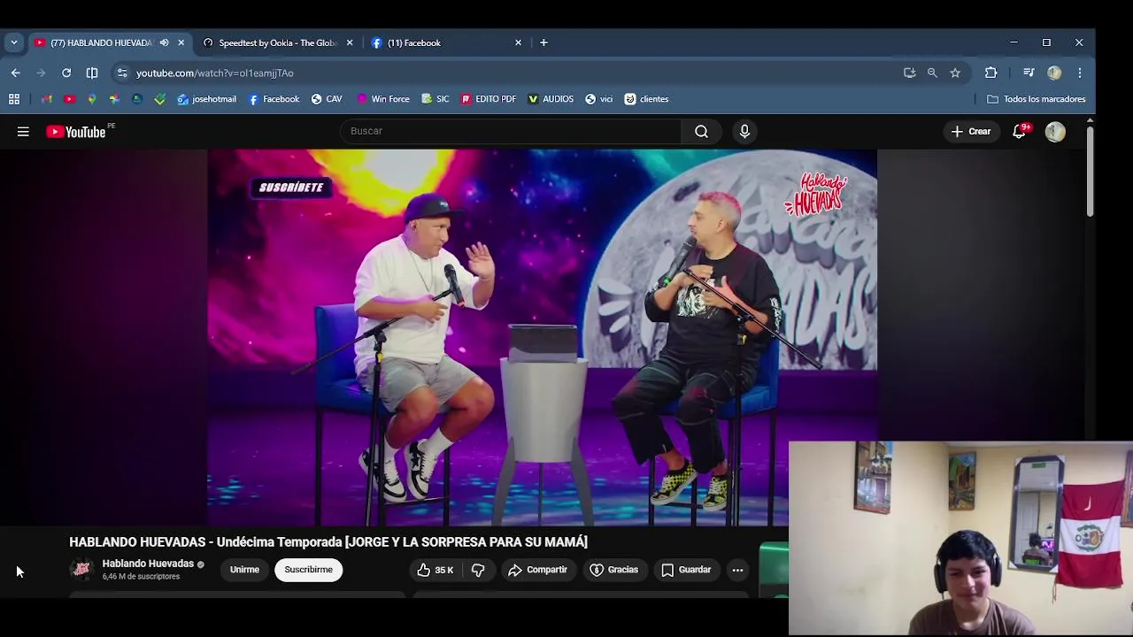
Task: Open Todos los marcadores folder
Action: coord(1037,99)
